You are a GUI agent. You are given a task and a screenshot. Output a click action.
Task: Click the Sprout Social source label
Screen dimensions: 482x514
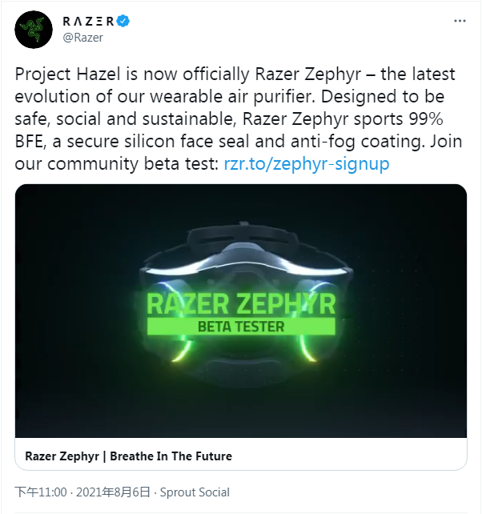point(195,492)
